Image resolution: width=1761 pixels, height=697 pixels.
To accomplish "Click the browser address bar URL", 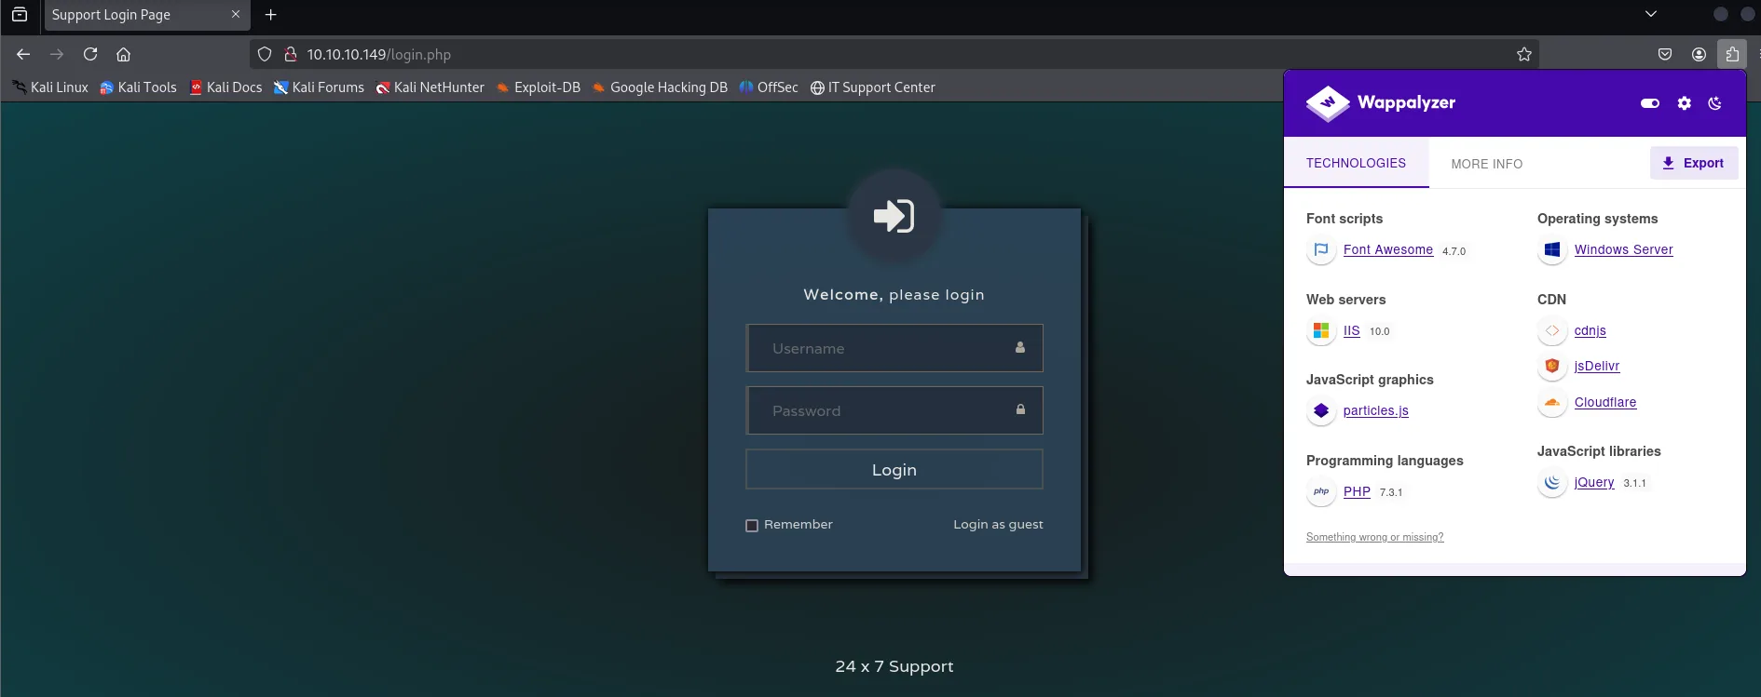I will pos(379,55).
